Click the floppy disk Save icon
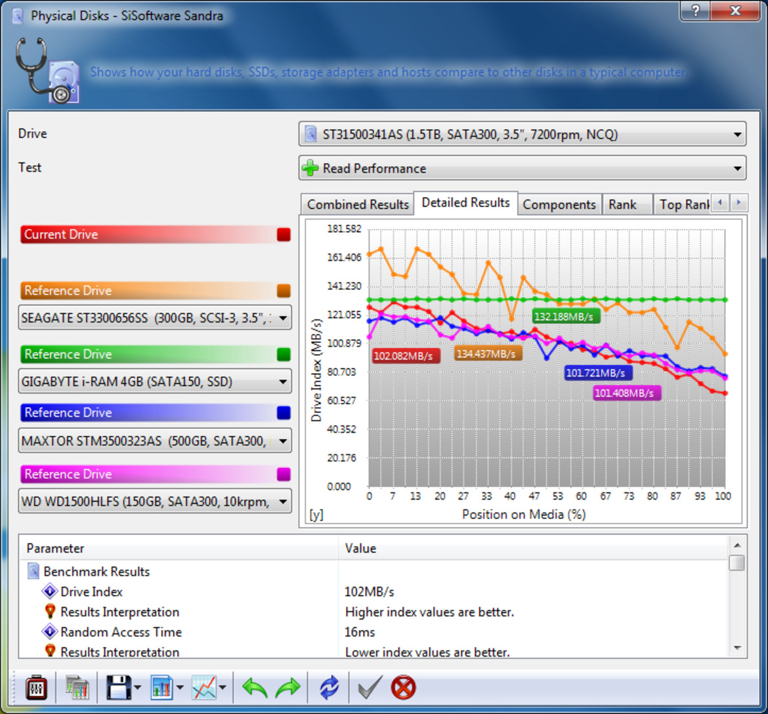 coord(119,688)
